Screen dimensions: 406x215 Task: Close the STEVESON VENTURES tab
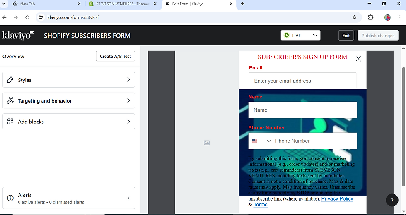155,4
